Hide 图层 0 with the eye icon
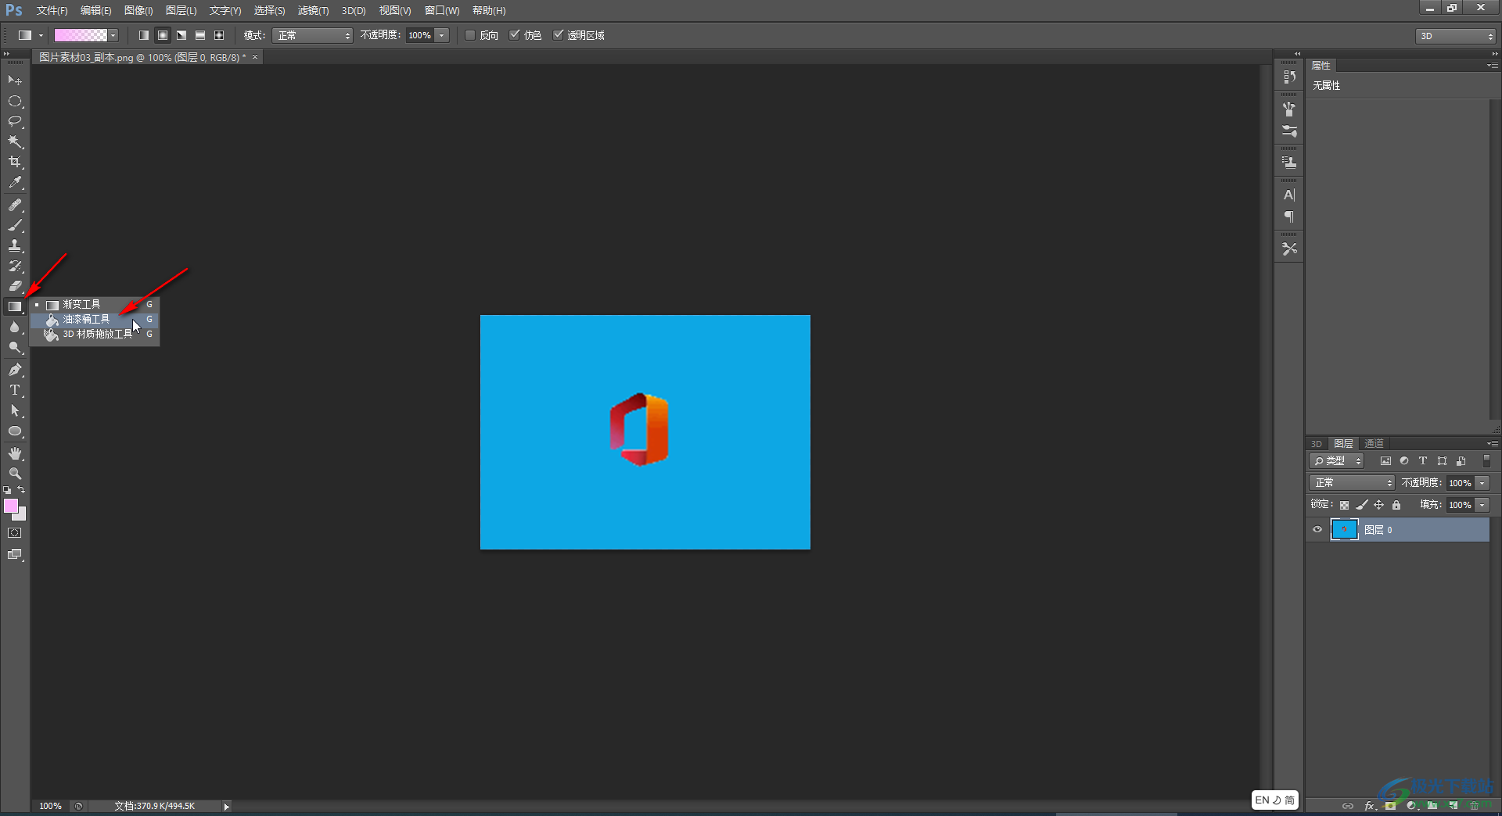 tap(1317, 530)
